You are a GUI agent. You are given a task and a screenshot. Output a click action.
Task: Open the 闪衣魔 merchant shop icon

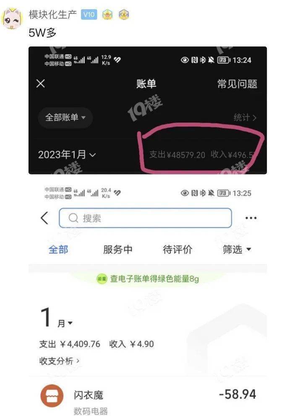52,396
